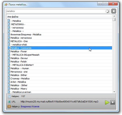Play the selected track with the green arrow

[107, 102]
